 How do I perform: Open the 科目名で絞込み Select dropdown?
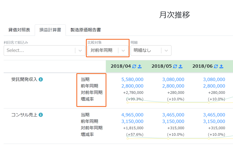click(44, 50)
